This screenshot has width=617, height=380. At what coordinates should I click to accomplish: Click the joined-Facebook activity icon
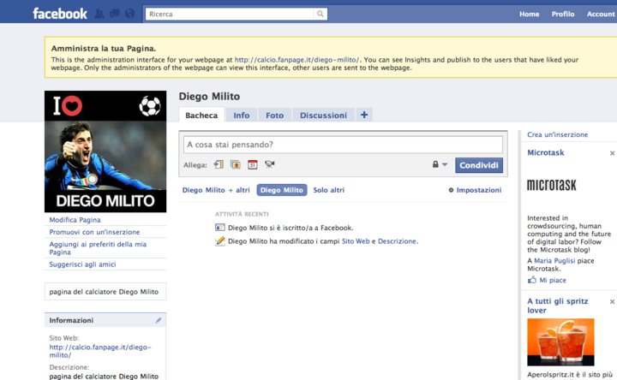point(220,228)
